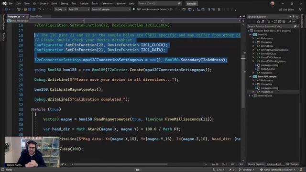Open the Extensions menu

(x=107, y=3)
